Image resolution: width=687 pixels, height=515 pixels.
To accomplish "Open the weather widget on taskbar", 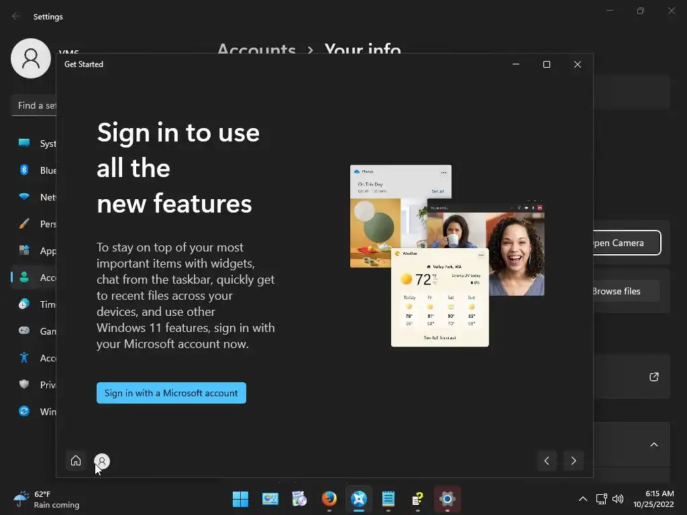I will click(46, 499).
